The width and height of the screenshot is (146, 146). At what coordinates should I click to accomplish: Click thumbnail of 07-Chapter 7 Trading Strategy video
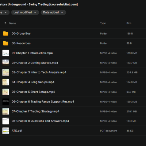coord(5,111)
